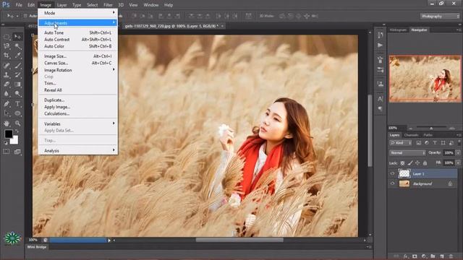Image resolution: width=463 pixels, height=260 pixels.
Task: Select the Lasso tool
Action: (x=7, y=46)
